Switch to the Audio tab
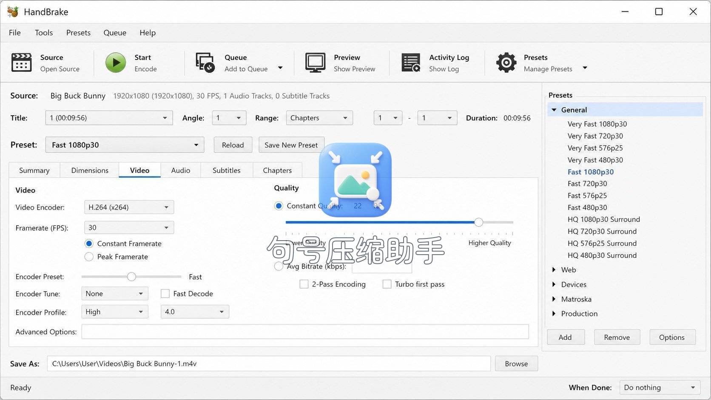This screenshot has width=711, height=400. (181, 170)
